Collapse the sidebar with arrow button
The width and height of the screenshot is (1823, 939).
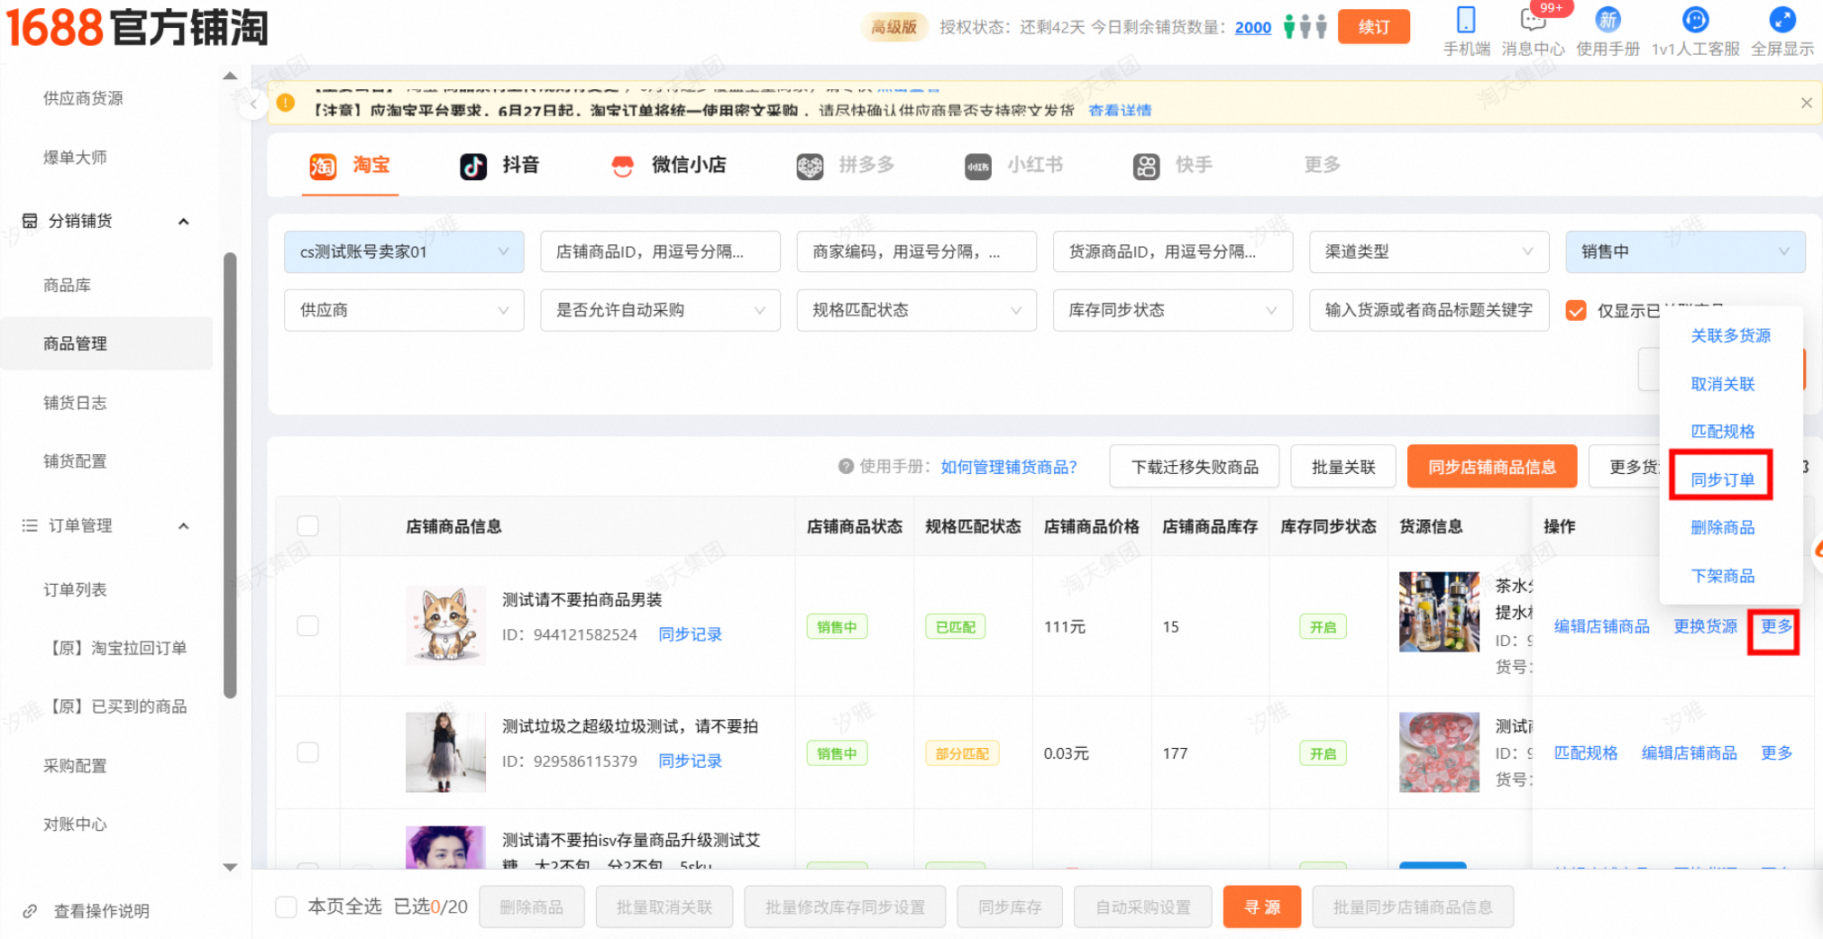coord(253,105)
